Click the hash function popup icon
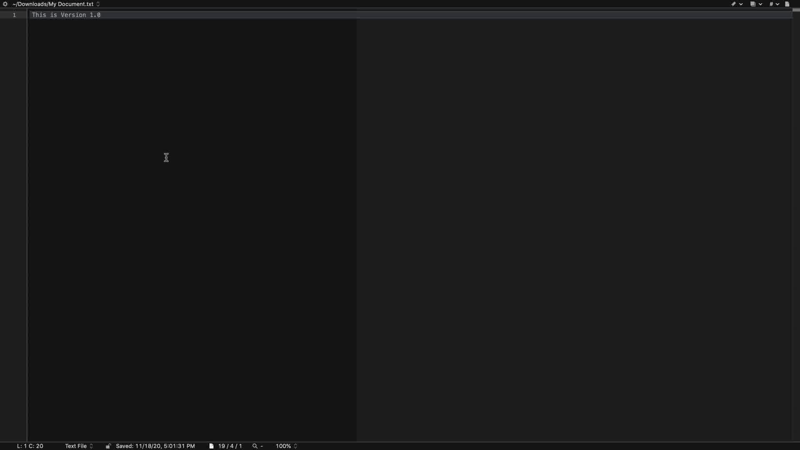The height and width of the screenshot is (450, 800). point(771,4)
